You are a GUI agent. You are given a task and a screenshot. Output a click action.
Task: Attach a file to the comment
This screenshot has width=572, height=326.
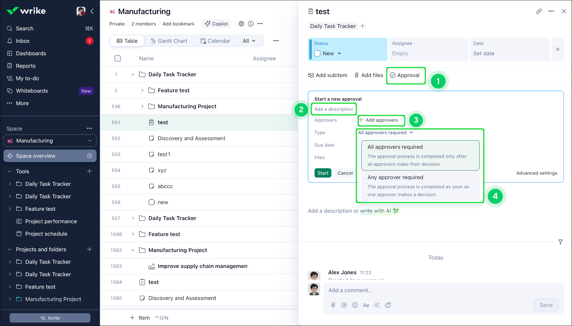click(x=333, y=305)
